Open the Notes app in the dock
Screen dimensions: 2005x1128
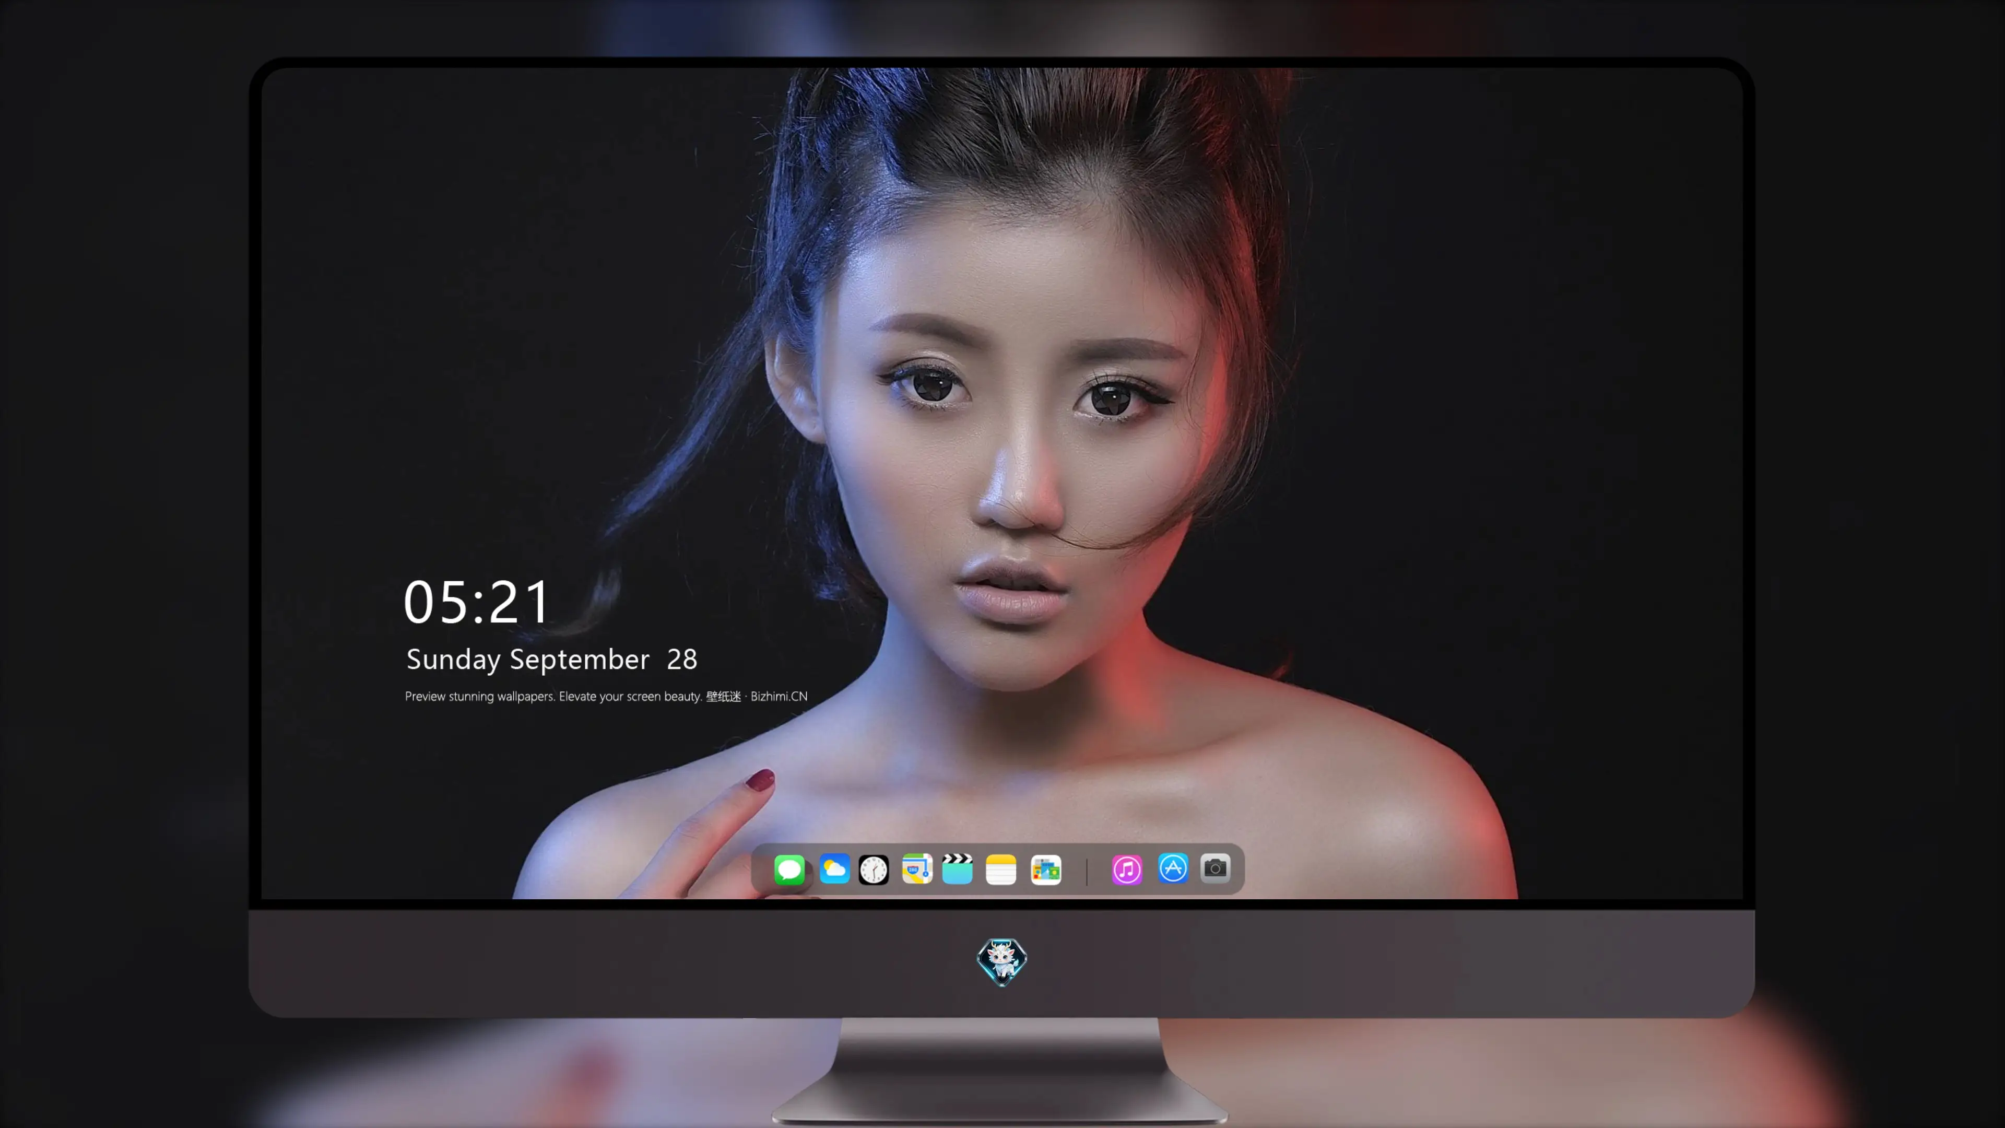coord(1001,869)
